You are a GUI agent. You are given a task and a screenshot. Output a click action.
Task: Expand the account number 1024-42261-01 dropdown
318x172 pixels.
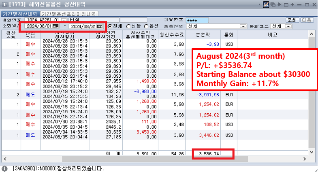click(64, 20)
